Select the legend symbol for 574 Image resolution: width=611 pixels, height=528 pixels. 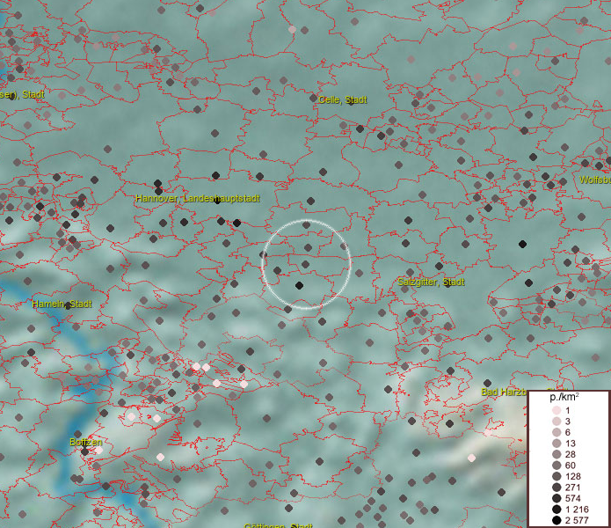[x=556, y=499]
